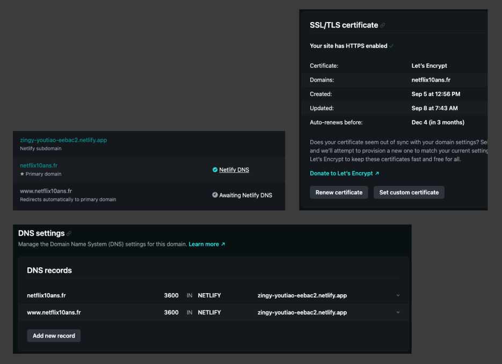Expand the www.netflix10ans.fr DNS record chevron
Image resolution: width=502 pixels, height=364 pixels.
click(398, 312)
